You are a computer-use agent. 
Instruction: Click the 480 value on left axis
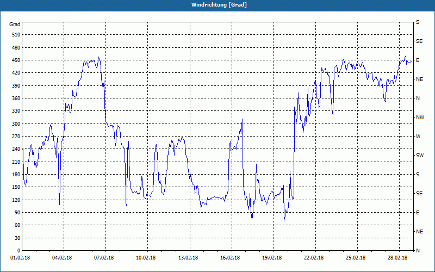16,48
